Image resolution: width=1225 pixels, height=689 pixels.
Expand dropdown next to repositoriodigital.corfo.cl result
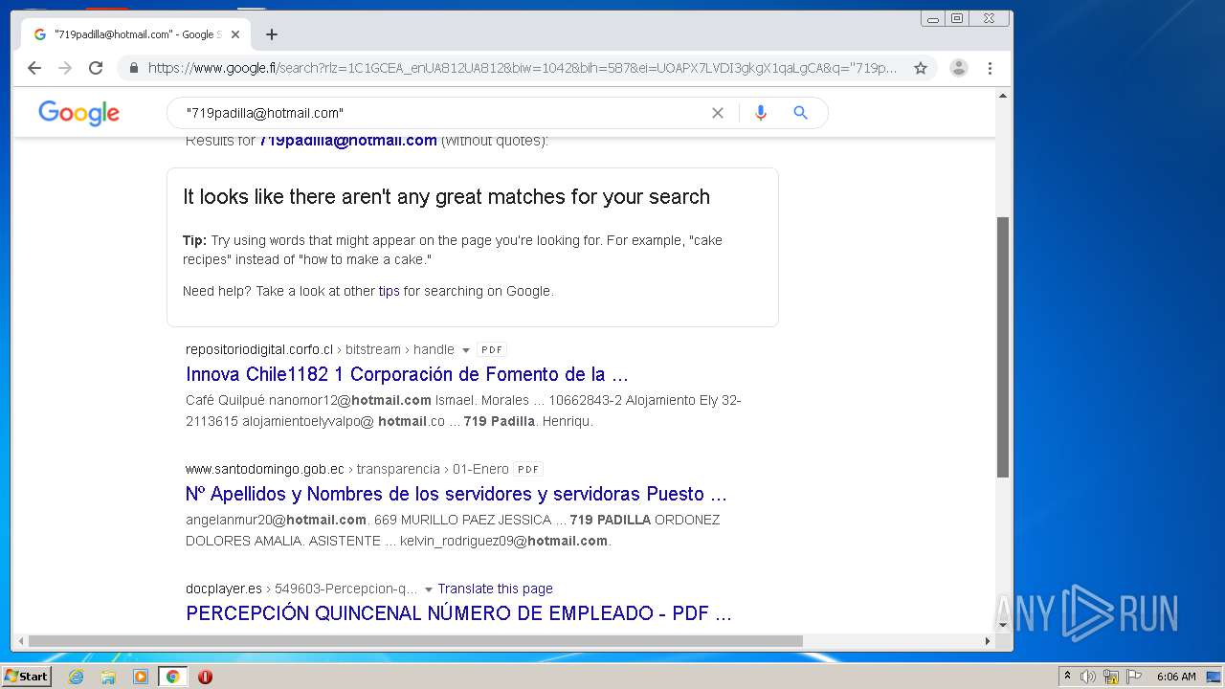point(466,350)
